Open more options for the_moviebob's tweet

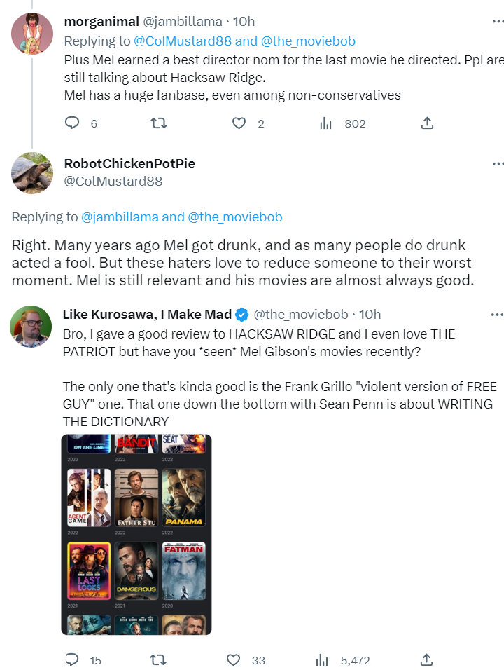[x=498, y=315]
